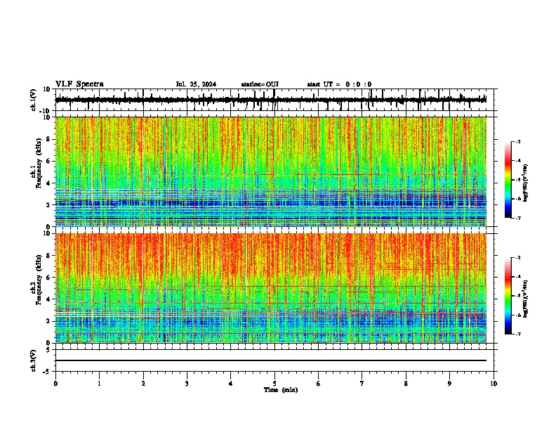
Task: Click the "6" kHz tick on ch.2 frequency axis
Action: 48,278
